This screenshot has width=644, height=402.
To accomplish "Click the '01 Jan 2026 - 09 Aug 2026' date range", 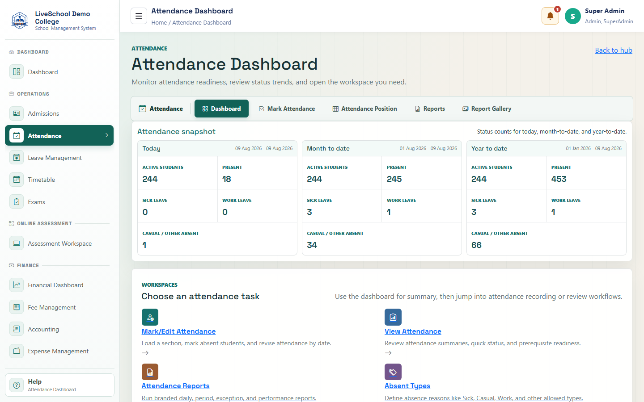I will 594,148.
